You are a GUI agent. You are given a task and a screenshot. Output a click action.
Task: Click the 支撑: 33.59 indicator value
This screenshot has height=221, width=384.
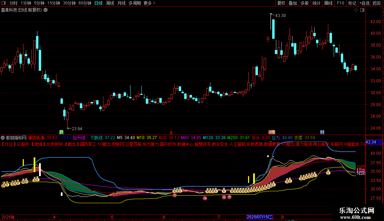(304, 138)
